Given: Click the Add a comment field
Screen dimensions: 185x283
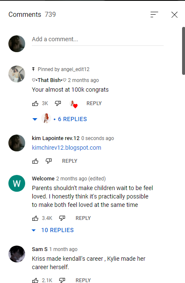Looking at the screenshot, I should (x=98, y=40).
